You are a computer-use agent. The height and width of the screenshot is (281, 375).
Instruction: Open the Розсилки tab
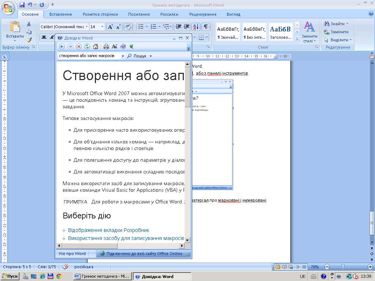(169, 14)
